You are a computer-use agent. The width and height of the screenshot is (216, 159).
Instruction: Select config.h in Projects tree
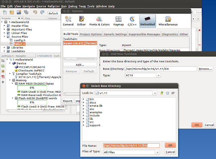coord(20,40)
